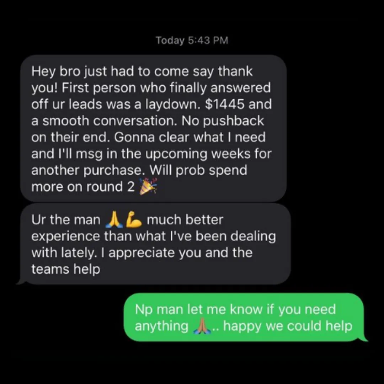Click the yellow folded hands emoji
Screen dimensions: 384x384
(114, 220)
